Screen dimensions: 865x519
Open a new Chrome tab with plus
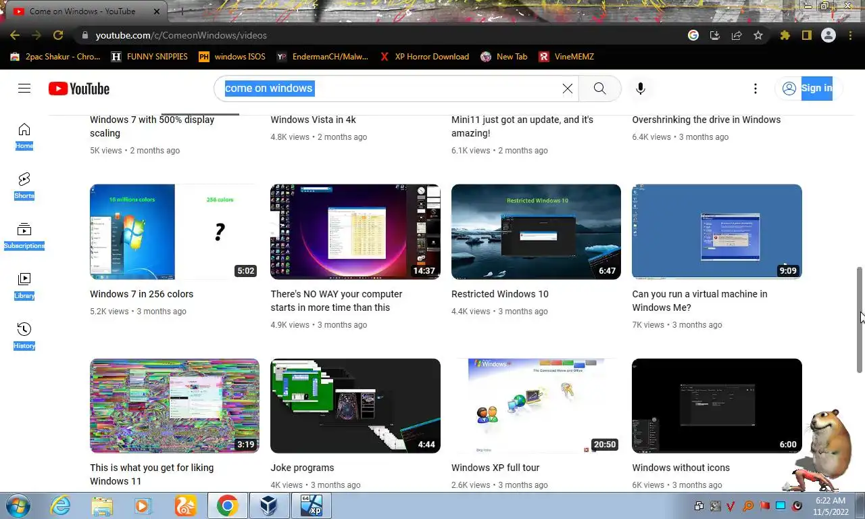[184, 11]
